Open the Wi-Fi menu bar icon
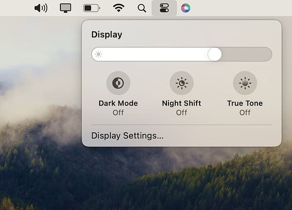 (x=118, y=8)
